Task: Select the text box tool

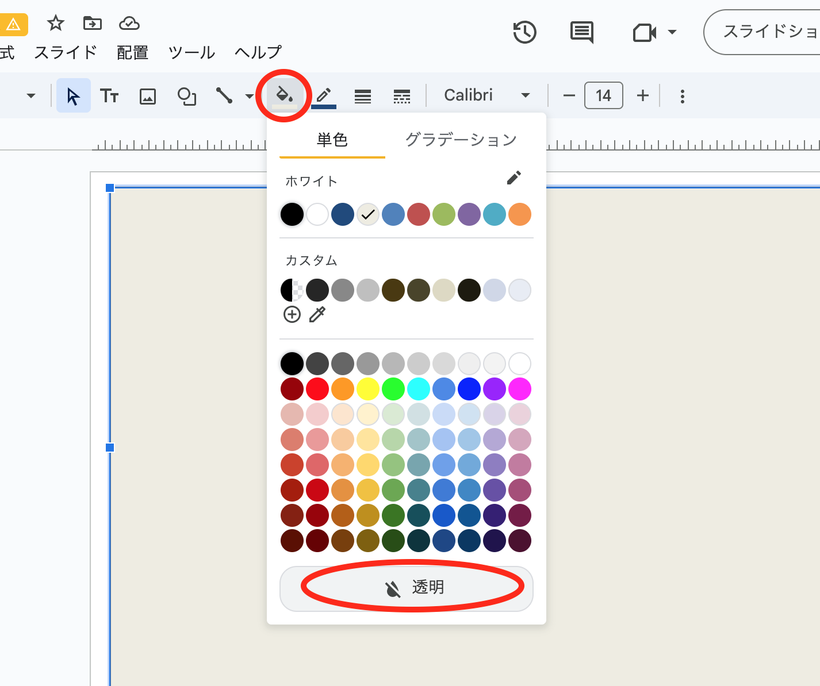Action: pos(109,96)
